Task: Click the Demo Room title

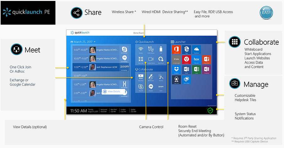Action: 139,33
